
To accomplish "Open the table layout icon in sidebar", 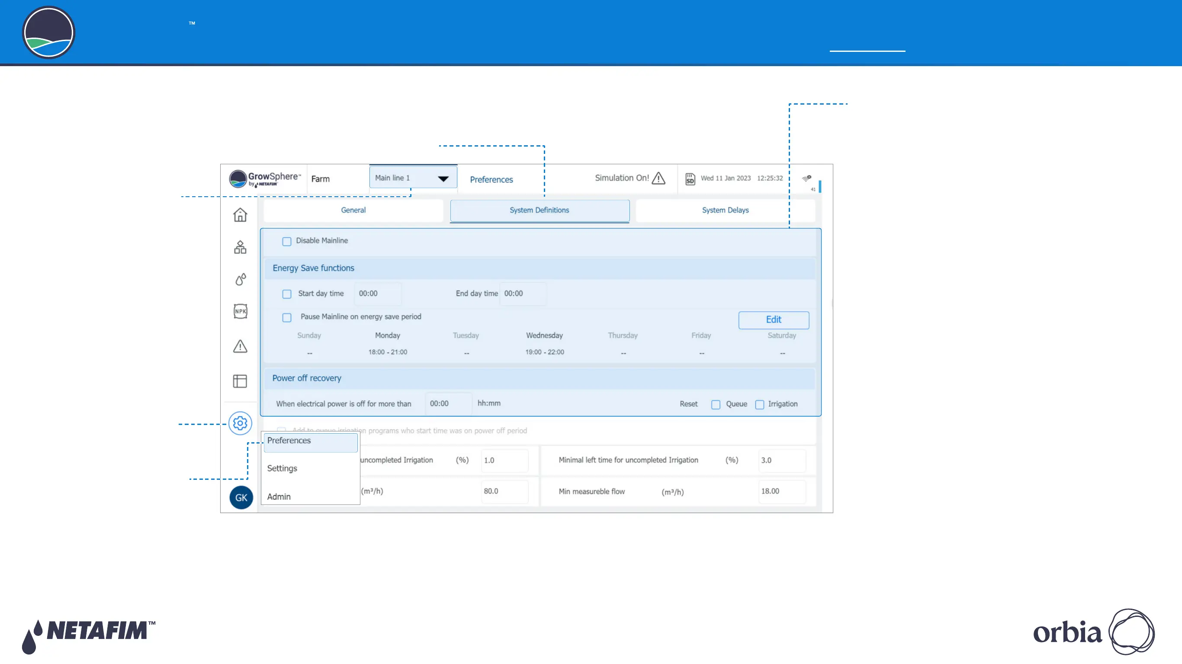I will tap(240, 381).
